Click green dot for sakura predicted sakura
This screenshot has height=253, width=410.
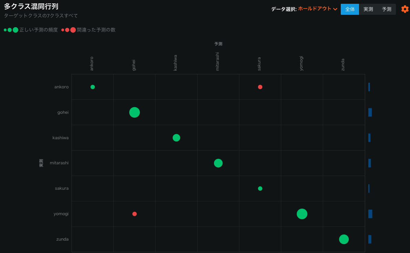[x=260, y=188]
